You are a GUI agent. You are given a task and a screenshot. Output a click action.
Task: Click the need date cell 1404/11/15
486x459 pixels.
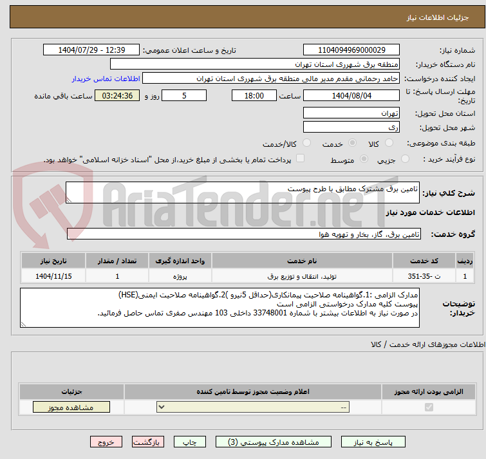pyautogui.click(x=53, y=276)
